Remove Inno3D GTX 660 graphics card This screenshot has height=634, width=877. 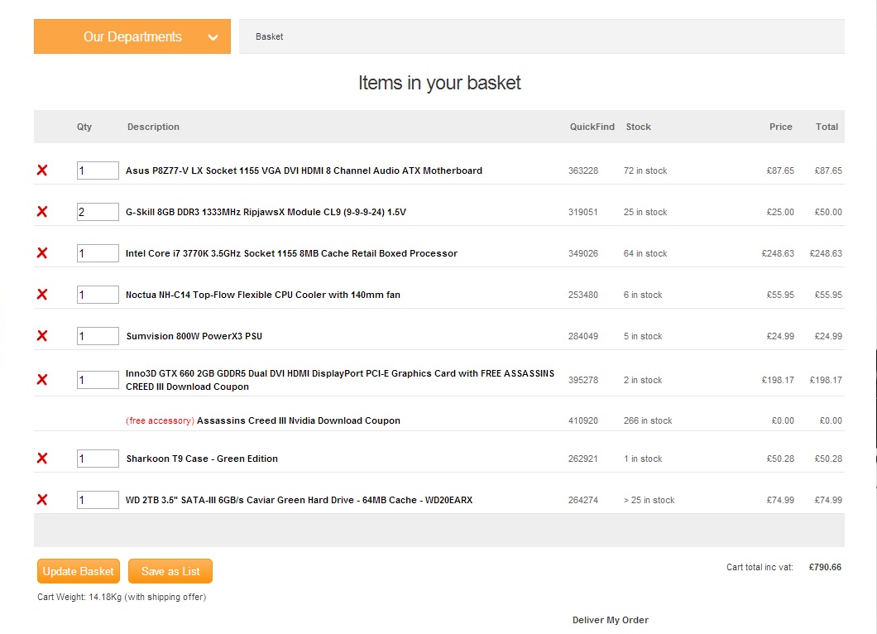click(x=42, y=380)
